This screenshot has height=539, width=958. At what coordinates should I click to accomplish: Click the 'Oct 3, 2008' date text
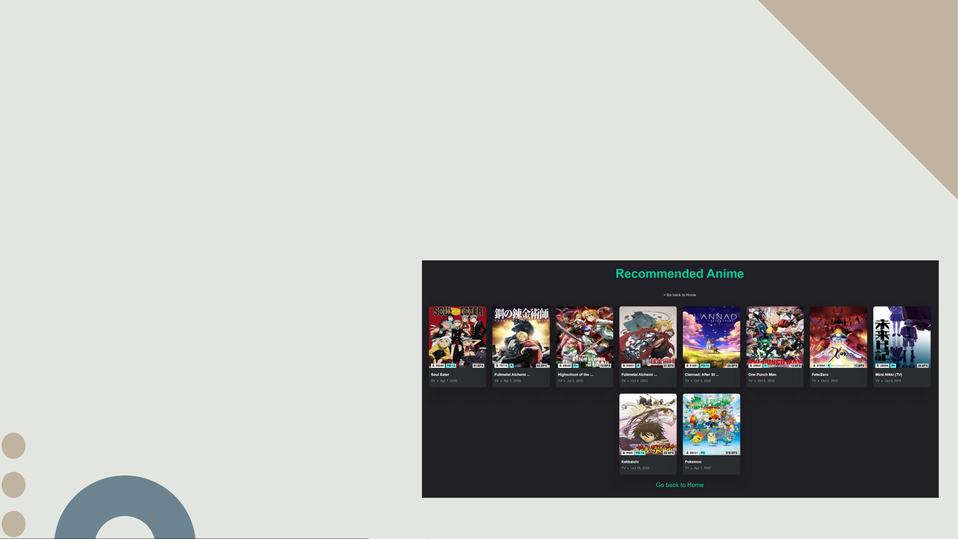tap(703, 381)
